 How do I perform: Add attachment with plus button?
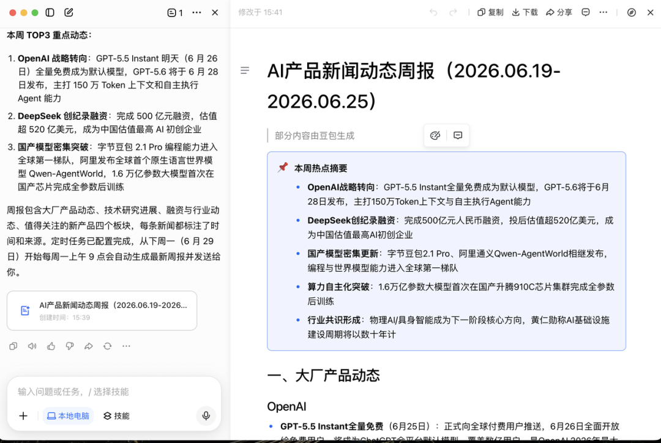(x=23, y=416)
